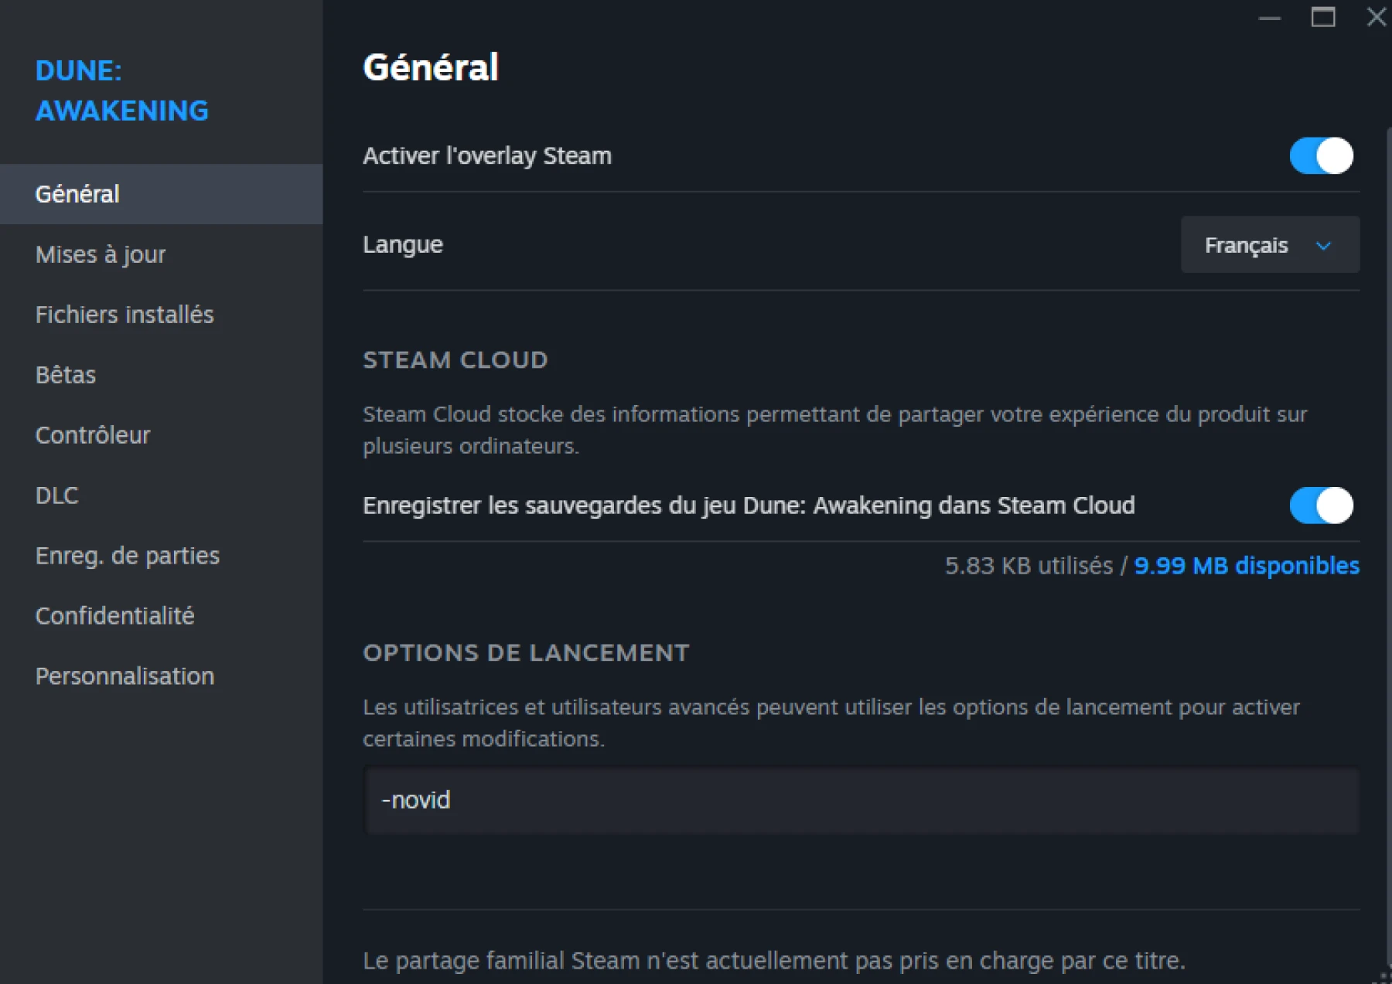The image size is (1392, 984).
Task: Open the Personnalisation section
Action: (x=125, y=676)
